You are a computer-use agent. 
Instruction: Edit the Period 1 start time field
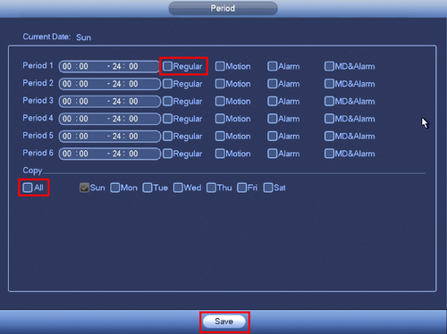pyautogui.click(x=75, y=66)
